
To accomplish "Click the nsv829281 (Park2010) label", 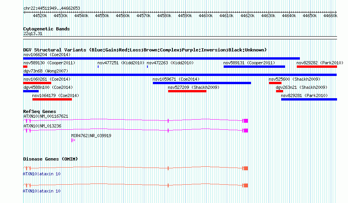I will point(304,95).
